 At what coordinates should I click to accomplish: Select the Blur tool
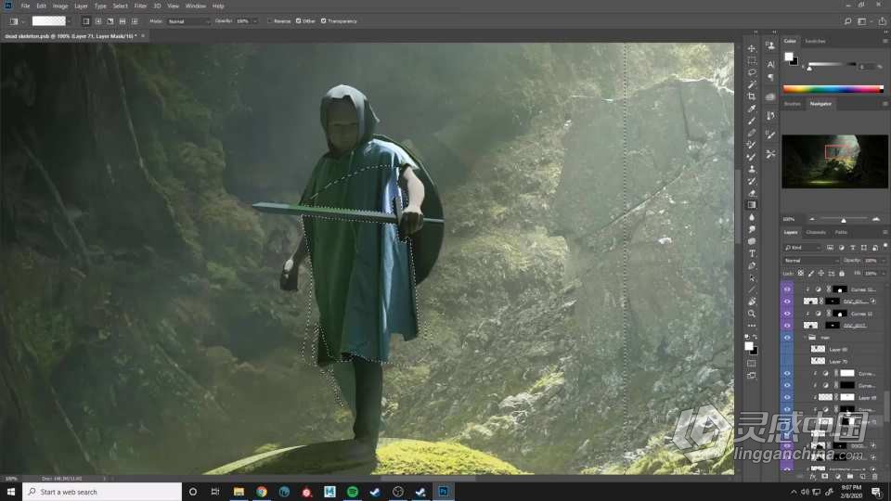tap(752, 217)
